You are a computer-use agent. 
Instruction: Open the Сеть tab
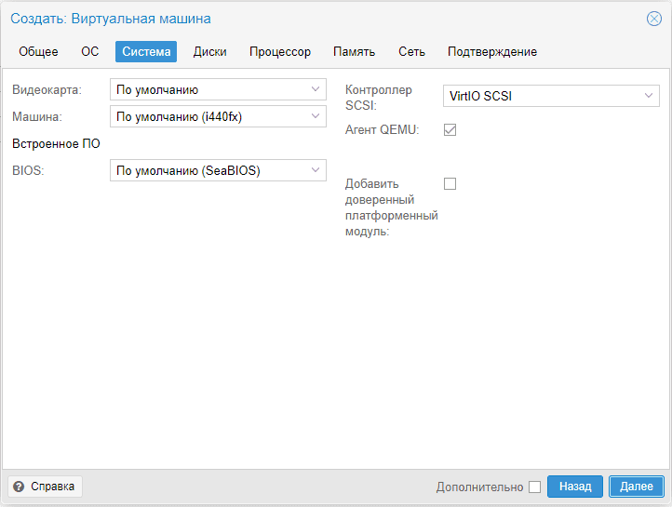[411, 52]
